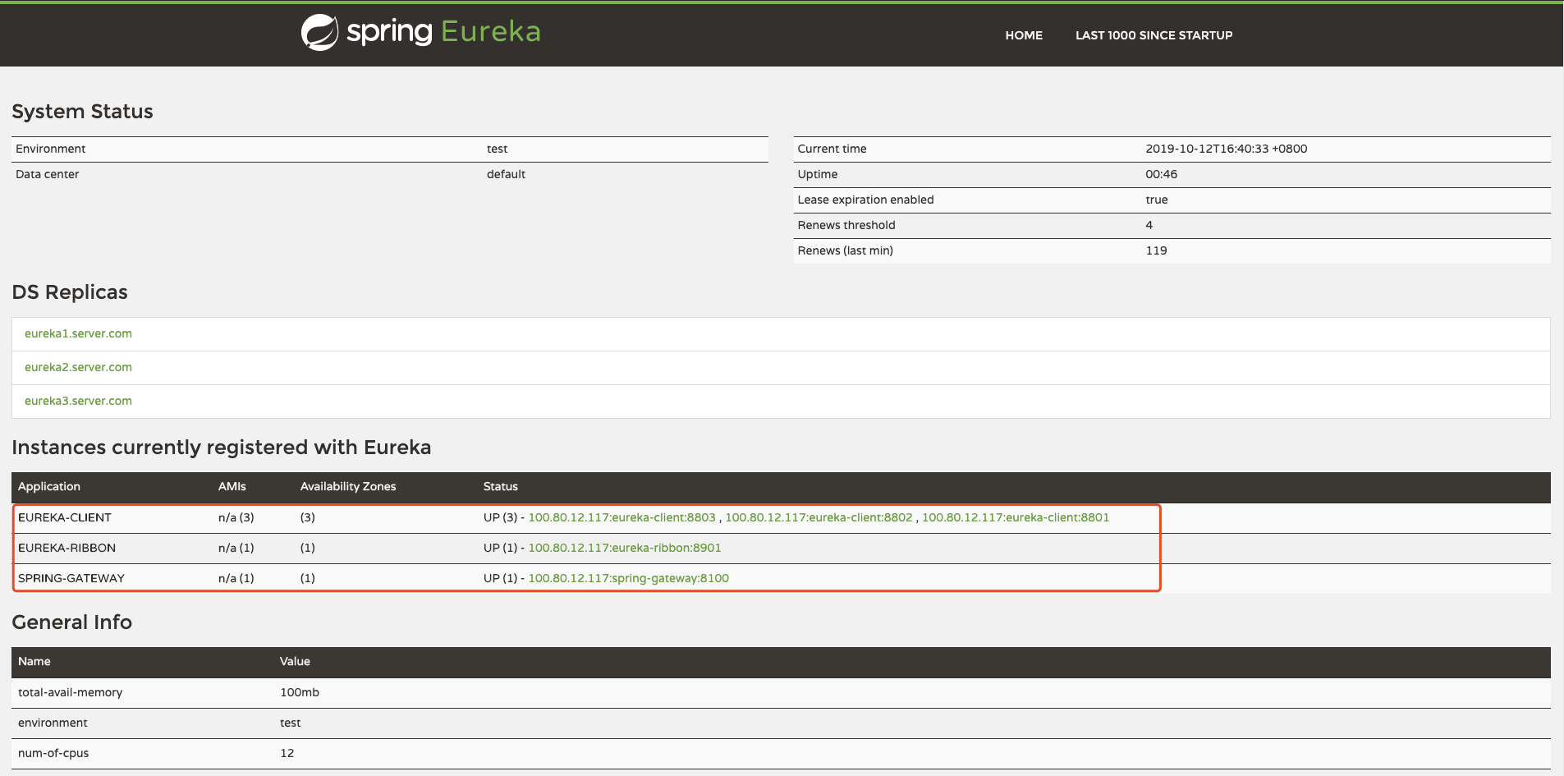
Task: Open instance eureka-client:8803 link
Action: pyautogui.click(x=621, y=517)
